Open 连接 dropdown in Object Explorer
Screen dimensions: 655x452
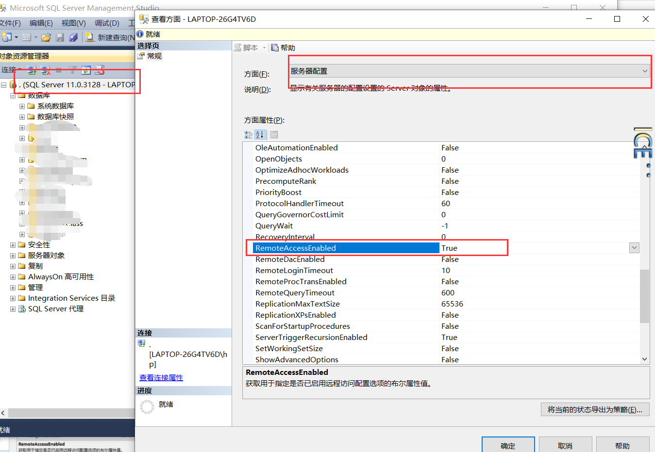point(12,70)
